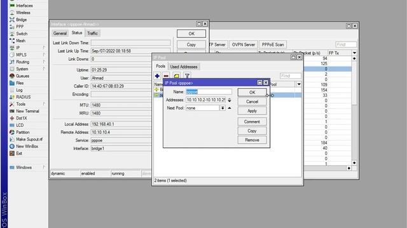Select the Used Addresses tab
Screen dimensions: 407x228
tap(184, 66)
